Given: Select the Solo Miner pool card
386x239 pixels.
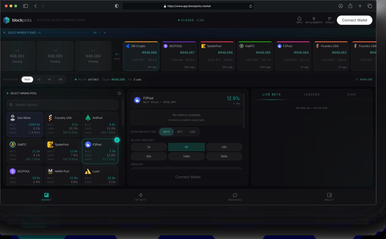Looking at the screenshot, I should coord(25,124).
